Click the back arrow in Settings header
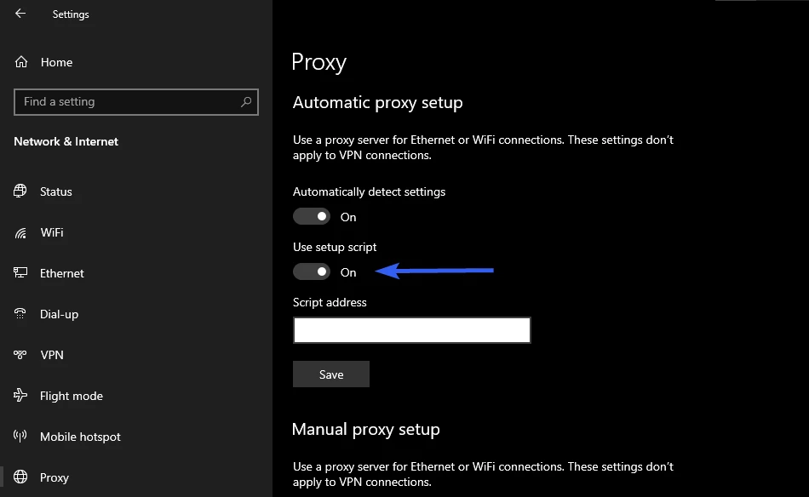 tap(20, 14)
